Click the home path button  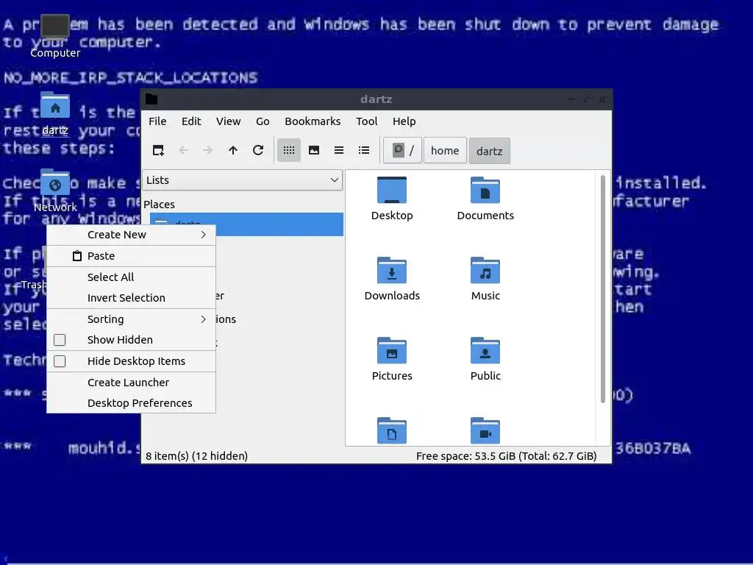[x=445, y=150]
